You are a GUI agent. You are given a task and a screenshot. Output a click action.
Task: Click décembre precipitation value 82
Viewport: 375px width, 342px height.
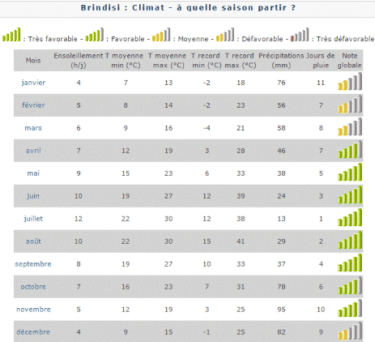click(x=281, y=332)
